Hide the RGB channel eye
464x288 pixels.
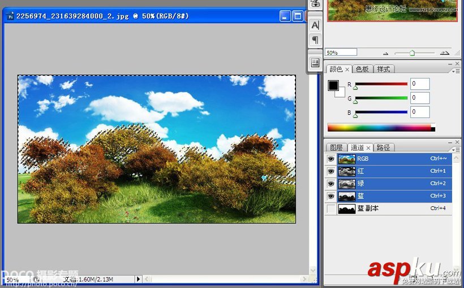(x=331, y=159)
